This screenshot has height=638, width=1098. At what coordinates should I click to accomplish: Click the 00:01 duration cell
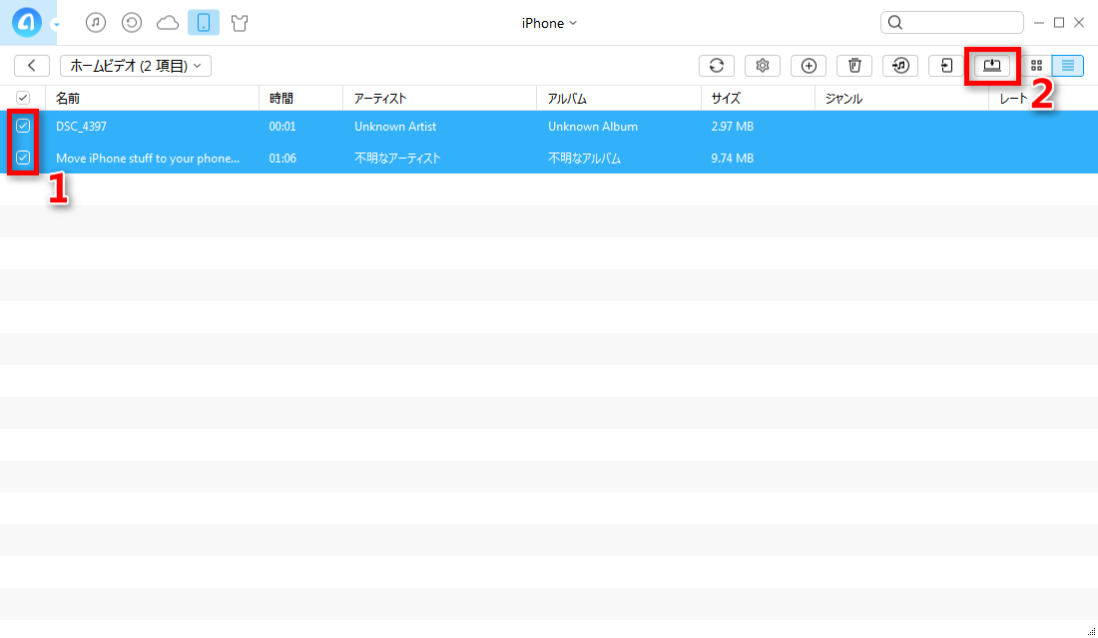click(x=282, y=127)
